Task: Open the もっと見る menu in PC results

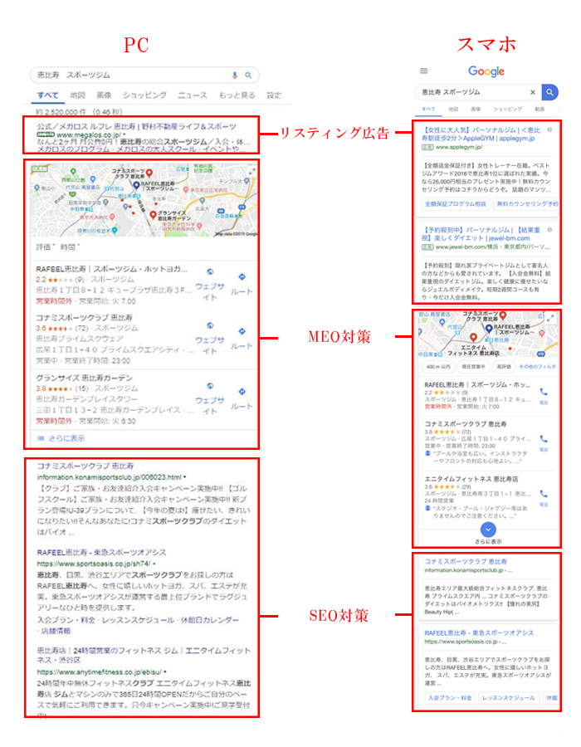Action: [x=237, y=95]
